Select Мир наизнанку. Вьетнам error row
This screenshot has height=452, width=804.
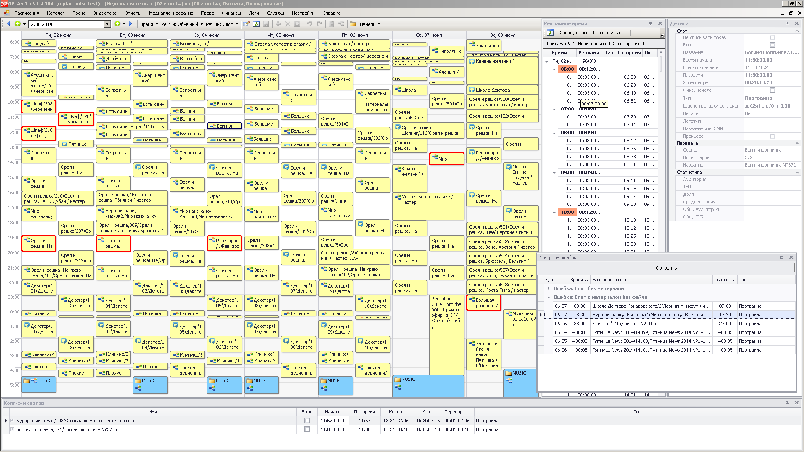coord(670,315)
